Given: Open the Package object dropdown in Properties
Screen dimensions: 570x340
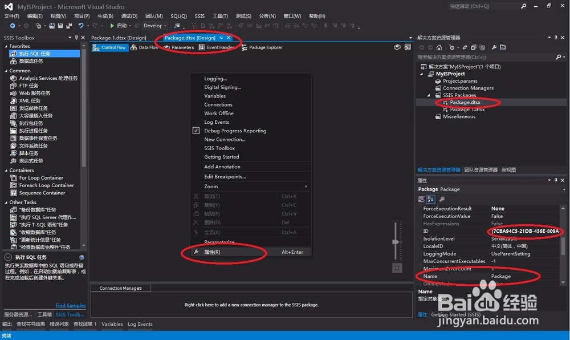Looking at the screenshot, I should click(564, 189).
